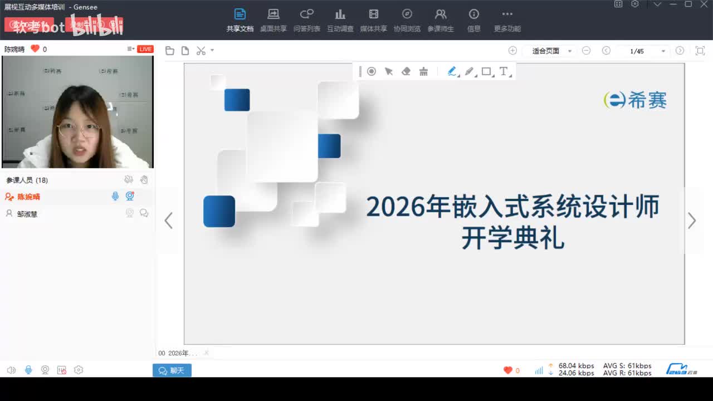This screenshot has height=401, width=713.
Task: Open title-bar dropdown chevron menu
Action: (658, 4)
